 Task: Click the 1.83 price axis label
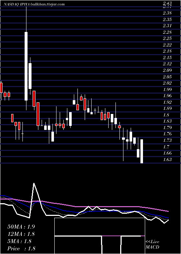point(167,121)
